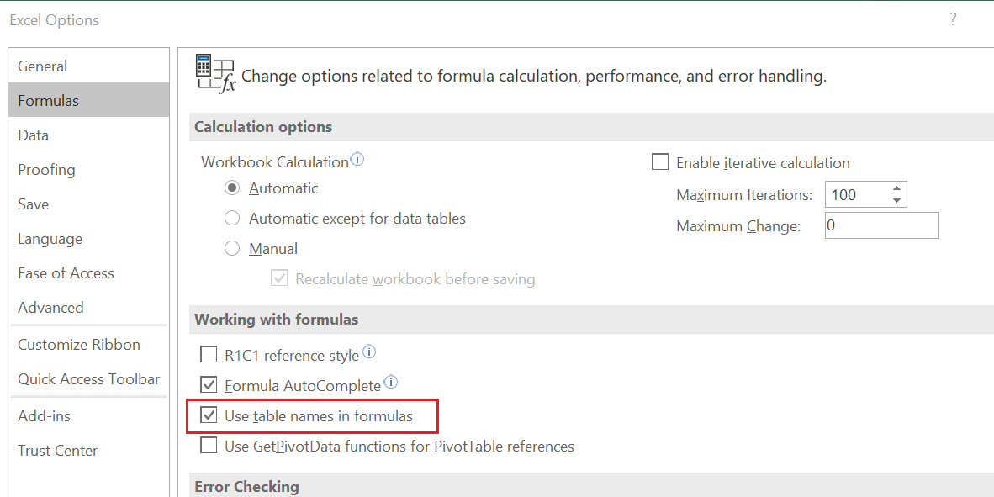Click the info icon next to R1C1 reference style
994x497 pixels.
[x=368, y=352]
